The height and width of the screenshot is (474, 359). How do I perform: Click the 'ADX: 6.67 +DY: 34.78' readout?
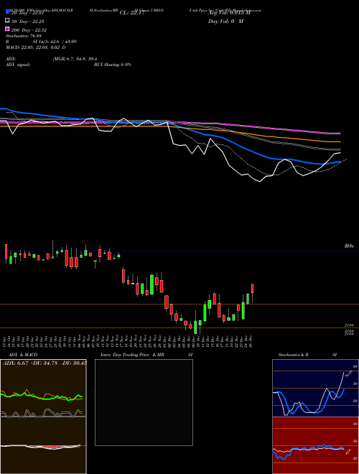[32, 363]
